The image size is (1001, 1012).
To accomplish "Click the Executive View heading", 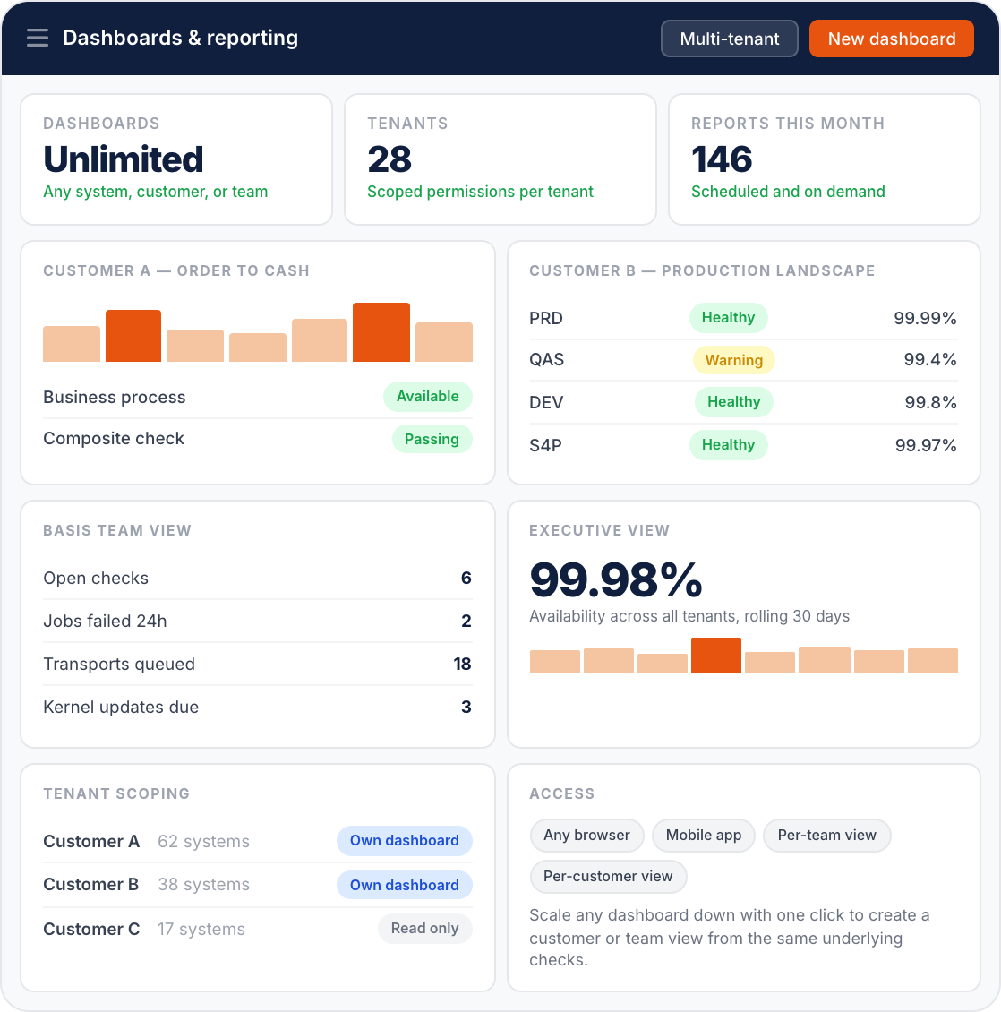I will pos(600,530).
